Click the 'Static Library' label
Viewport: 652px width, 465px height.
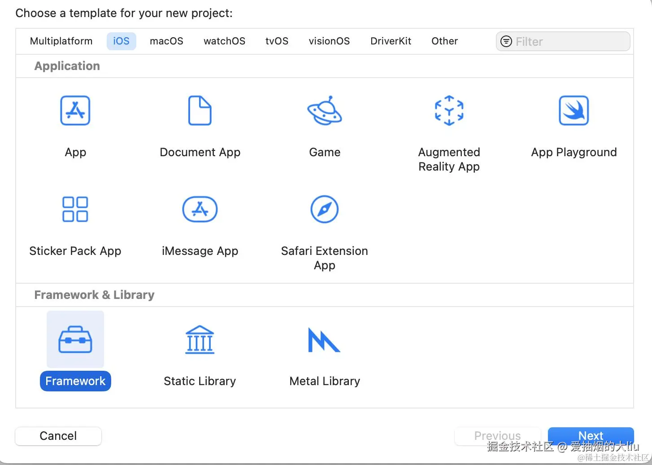[200, 381]
